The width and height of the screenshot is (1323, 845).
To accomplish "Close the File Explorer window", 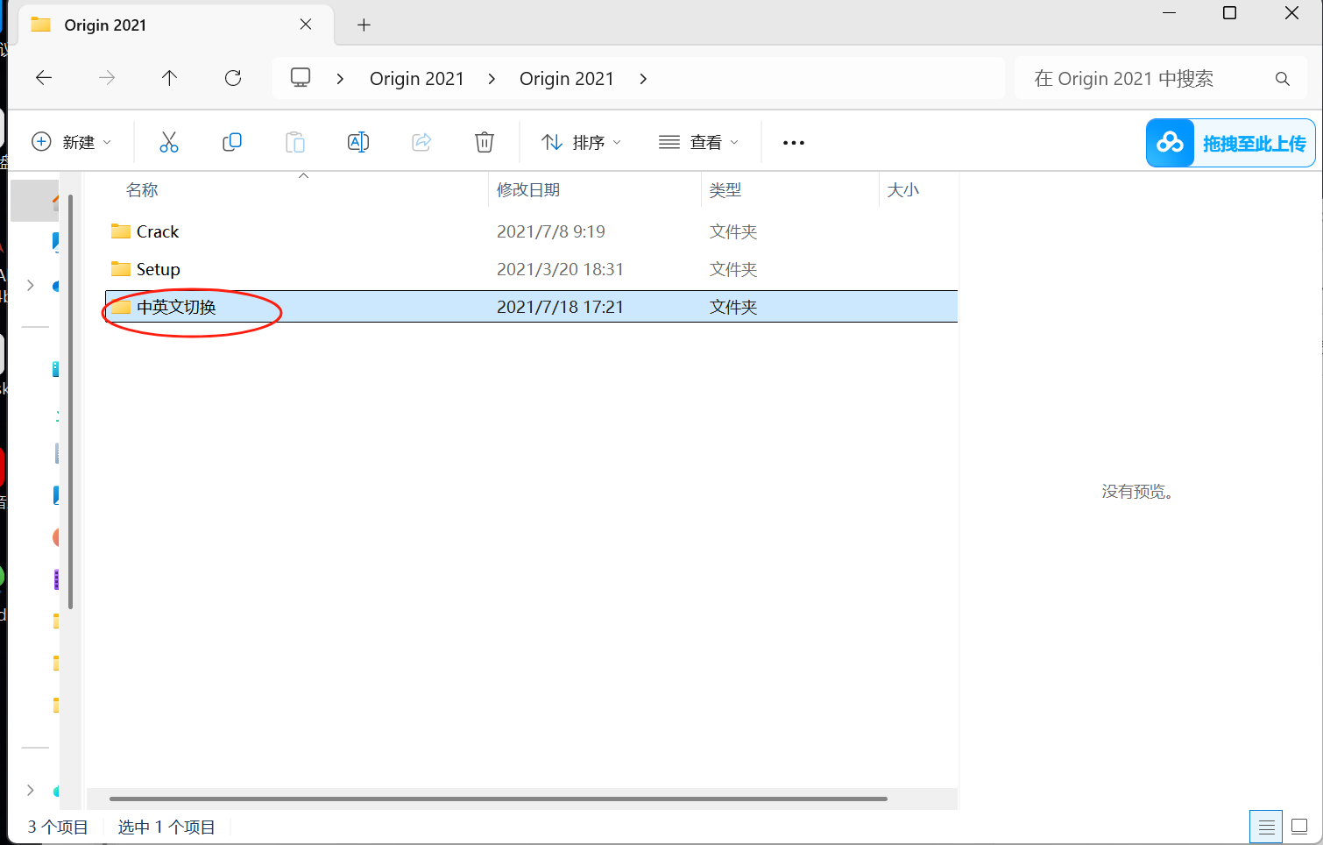I will [x=1291, y=13].
